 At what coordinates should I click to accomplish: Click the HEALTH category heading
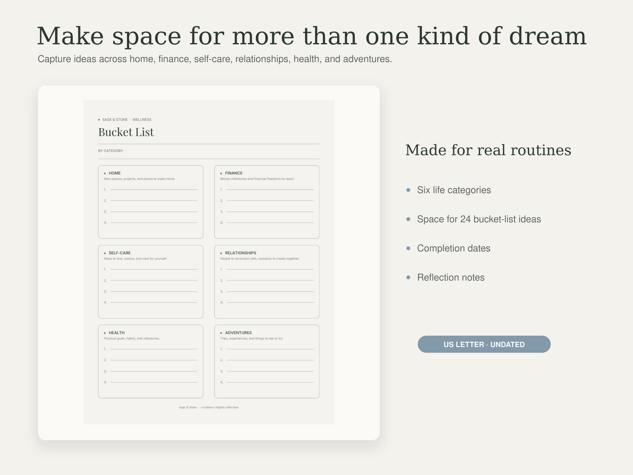117,333
